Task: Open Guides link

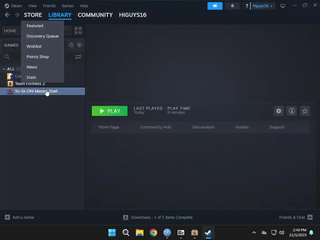Action: click(x=242, y=127)
